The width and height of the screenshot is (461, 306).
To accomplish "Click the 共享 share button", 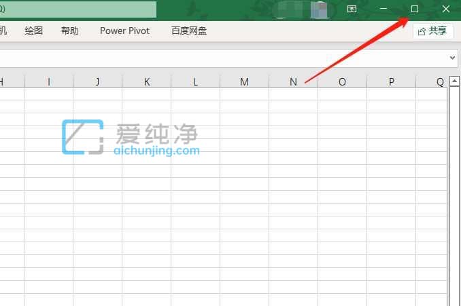I will 432,31.
